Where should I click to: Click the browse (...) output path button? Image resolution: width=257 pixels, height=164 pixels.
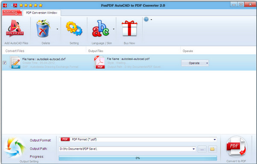click(x=202, y=149)
